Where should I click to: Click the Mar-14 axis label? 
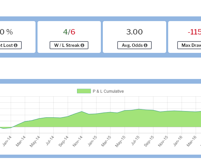(21, 141)
